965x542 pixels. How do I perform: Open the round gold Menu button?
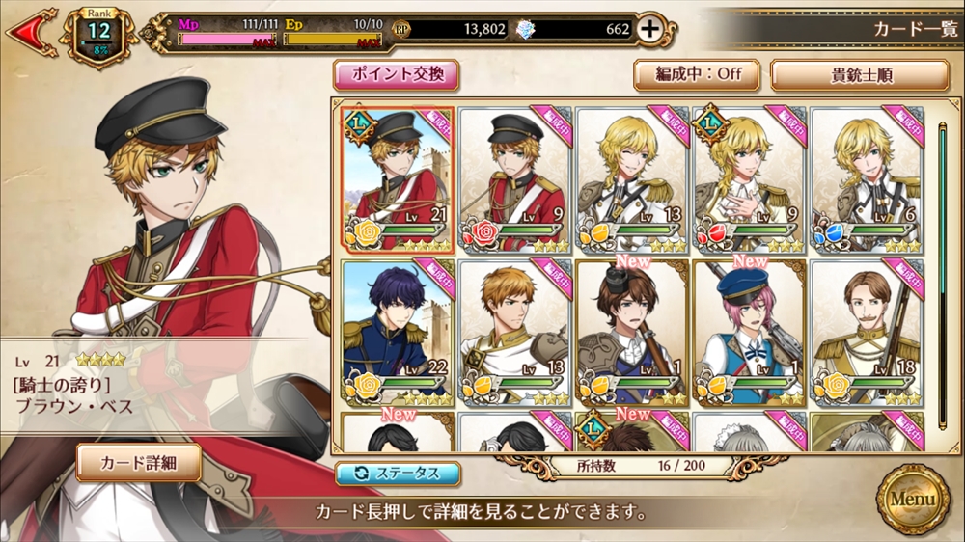[x=913, y=499]
